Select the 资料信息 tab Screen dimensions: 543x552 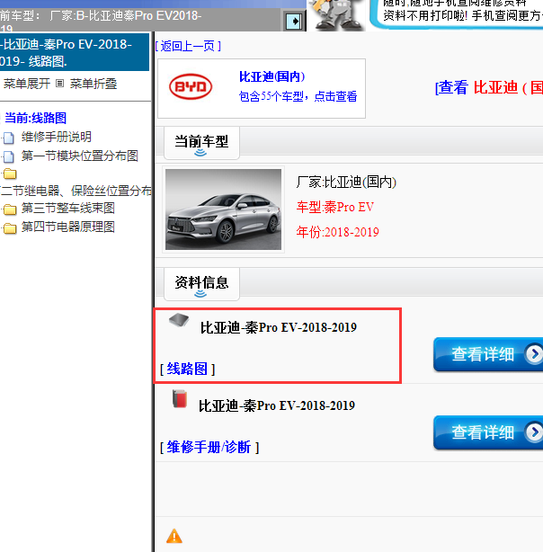(x=201, y=284)
